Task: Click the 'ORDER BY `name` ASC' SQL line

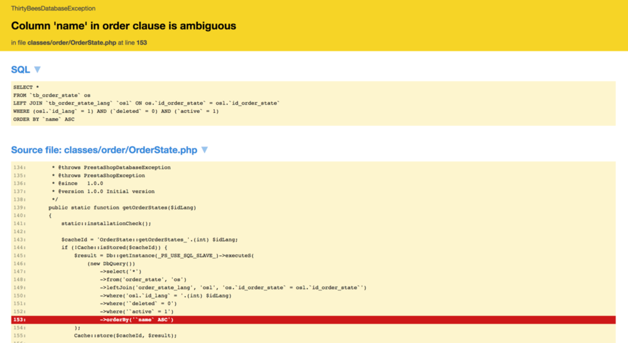Action: pos(43,119)
